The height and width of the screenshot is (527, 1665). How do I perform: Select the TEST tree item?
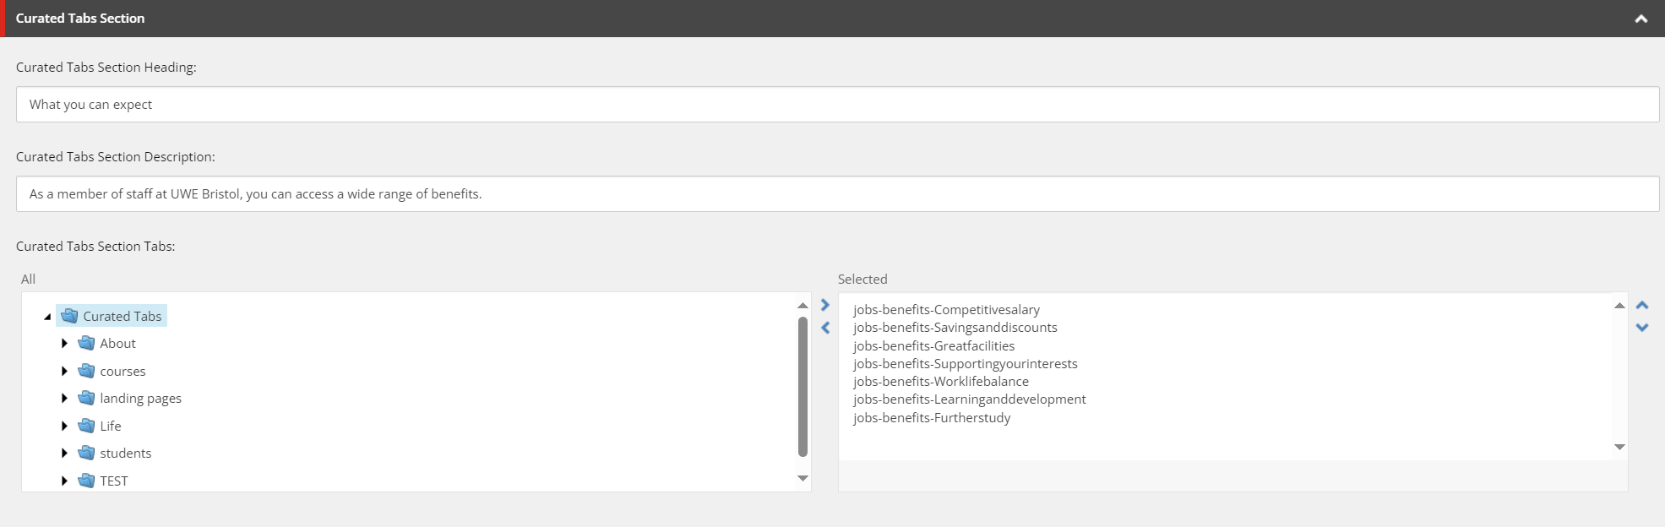(114, 481)
